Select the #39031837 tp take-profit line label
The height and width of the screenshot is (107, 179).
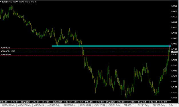coord(6,55)
